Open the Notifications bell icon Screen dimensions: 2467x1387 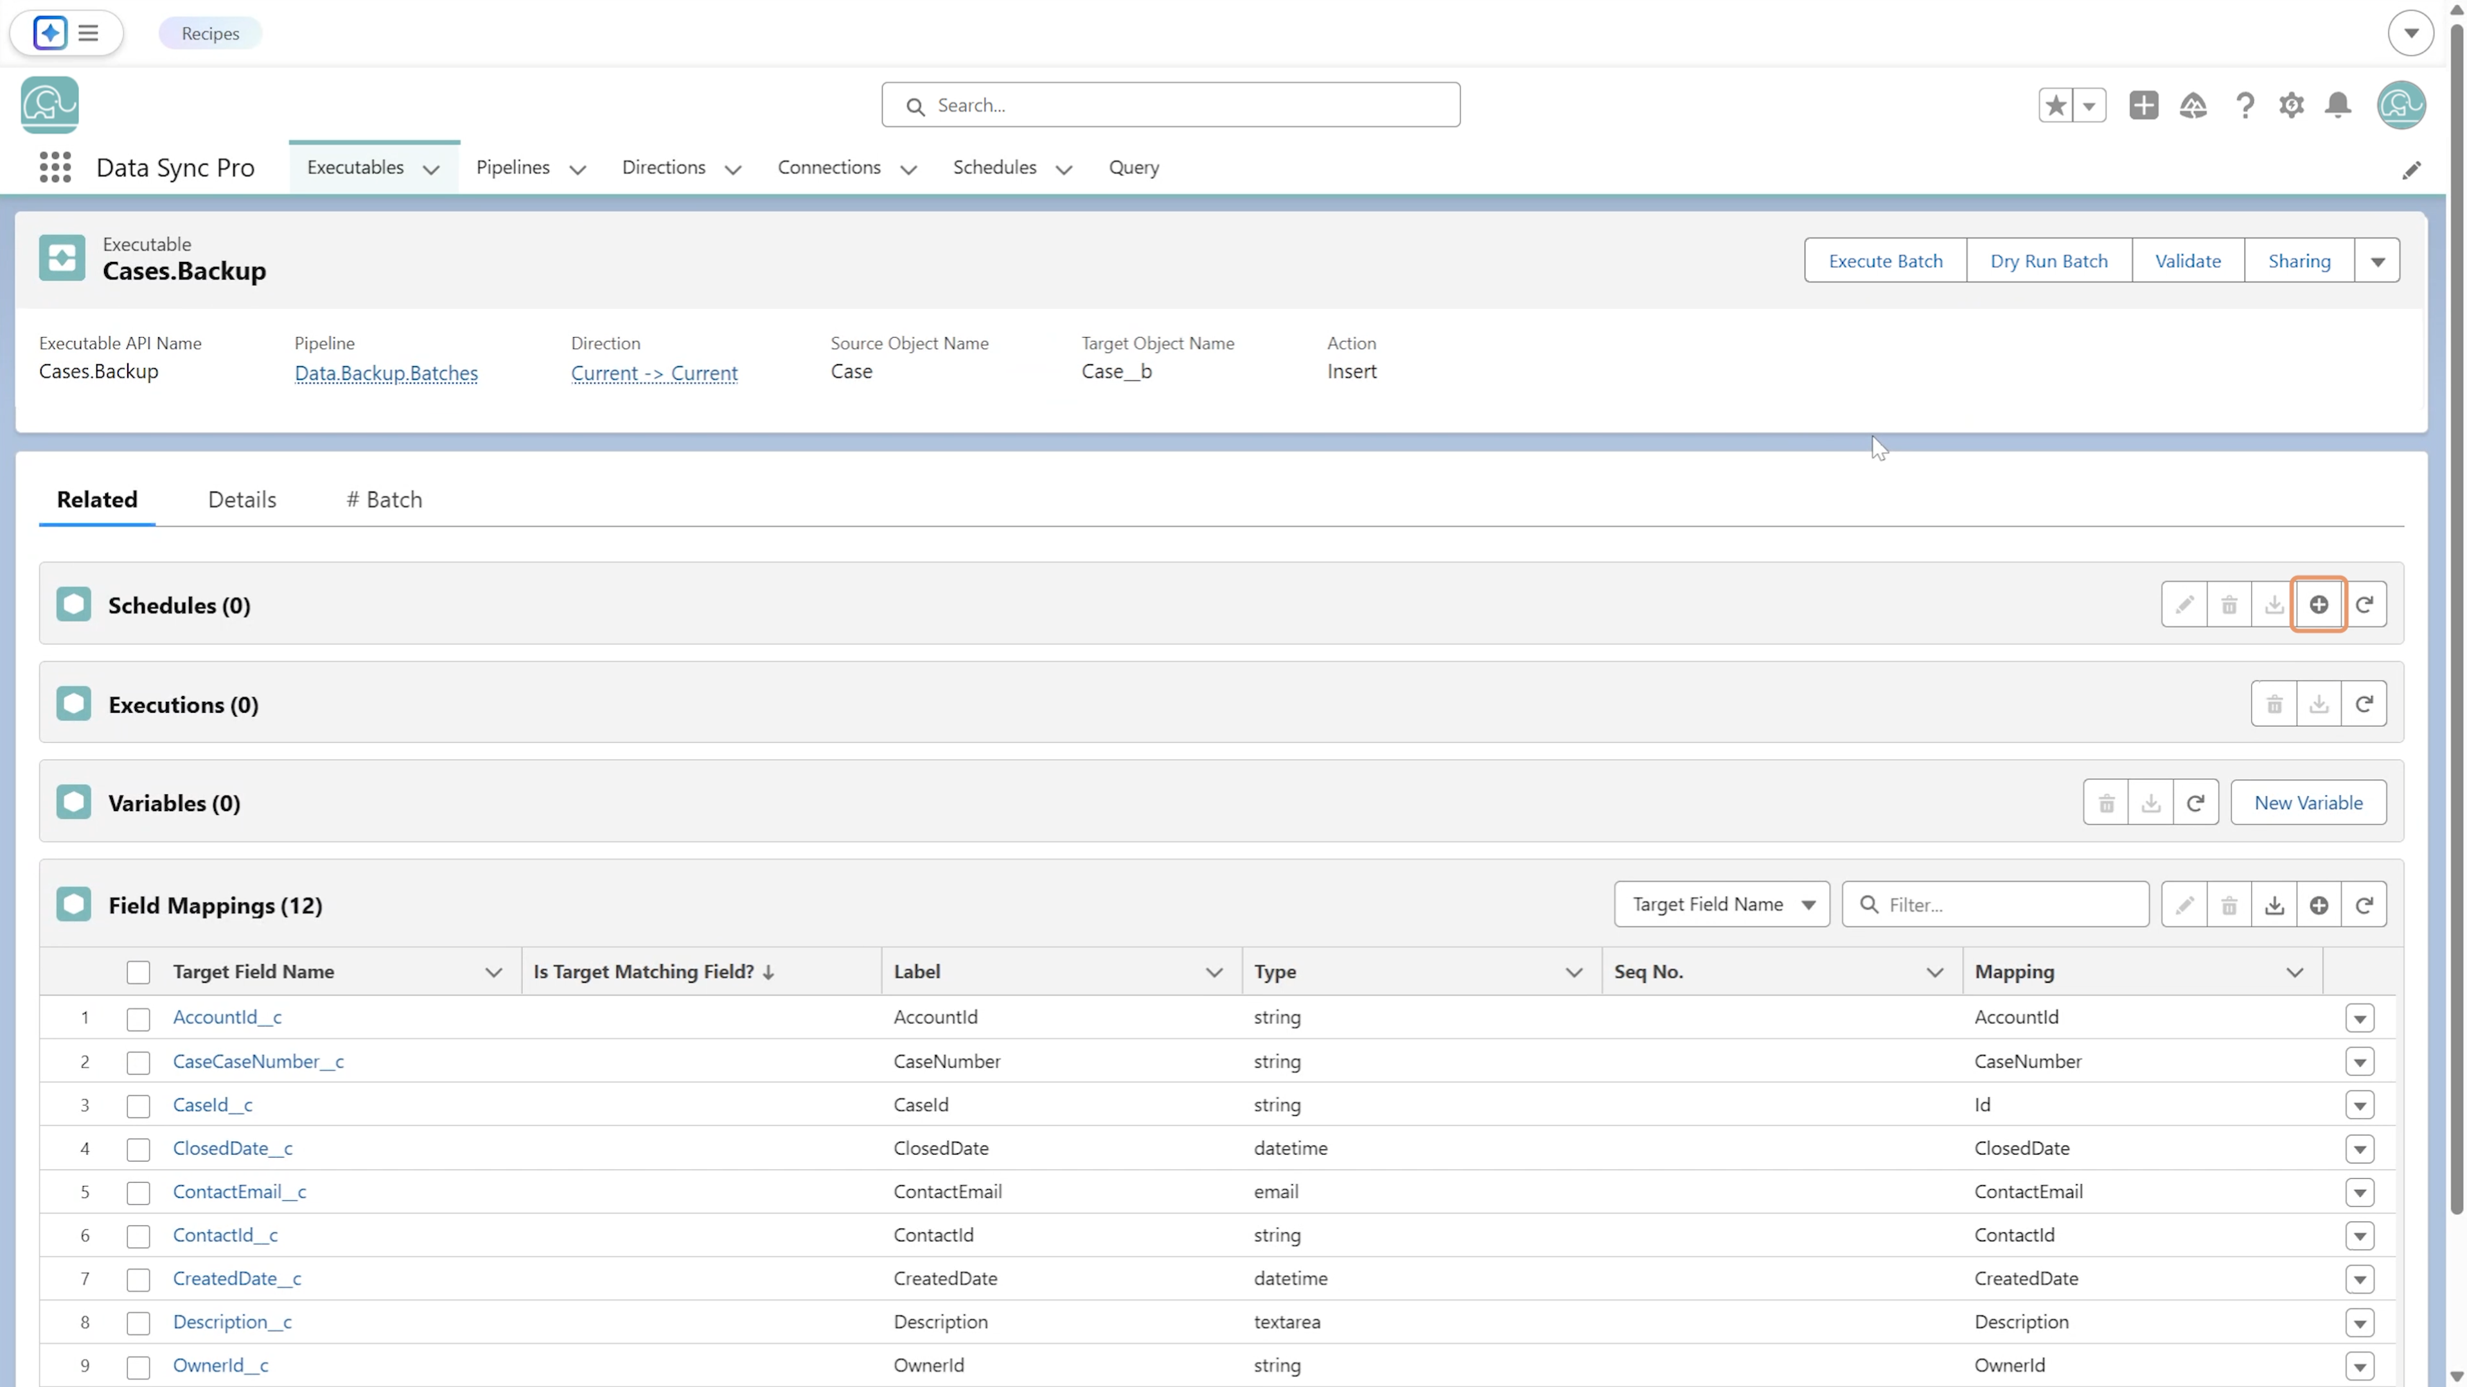(2338, 105)
